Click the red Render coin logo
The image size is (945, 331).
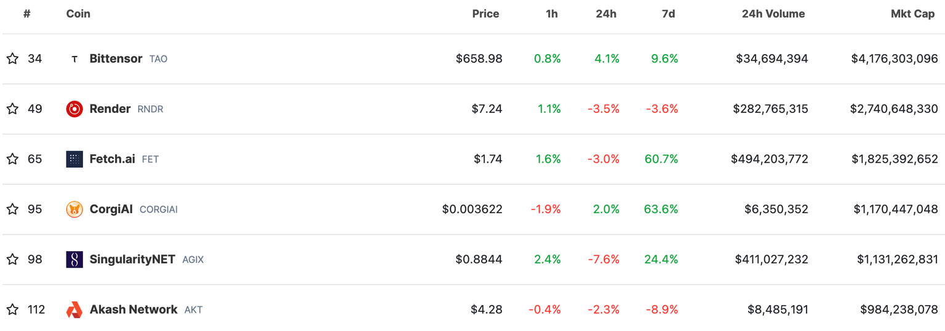point(74,109)
